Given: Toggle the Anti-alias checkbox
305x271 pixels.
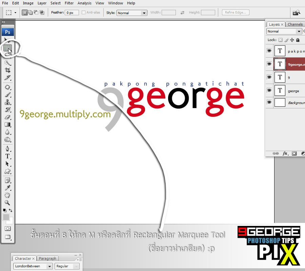Looking at the screenshot, I should point(84,13).
